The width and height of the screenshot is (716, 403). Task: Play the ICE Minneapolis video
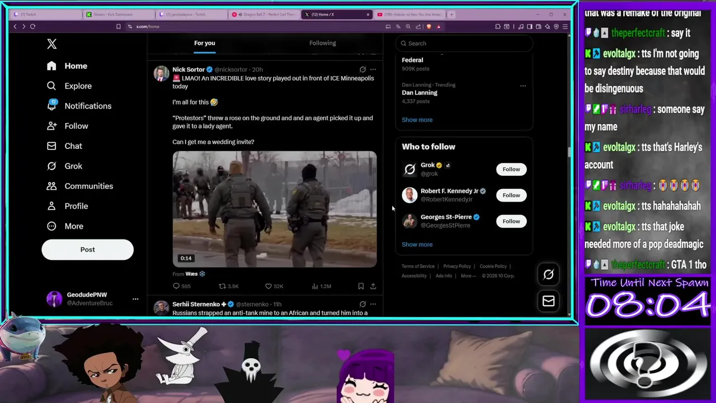(x=274, y=209)
